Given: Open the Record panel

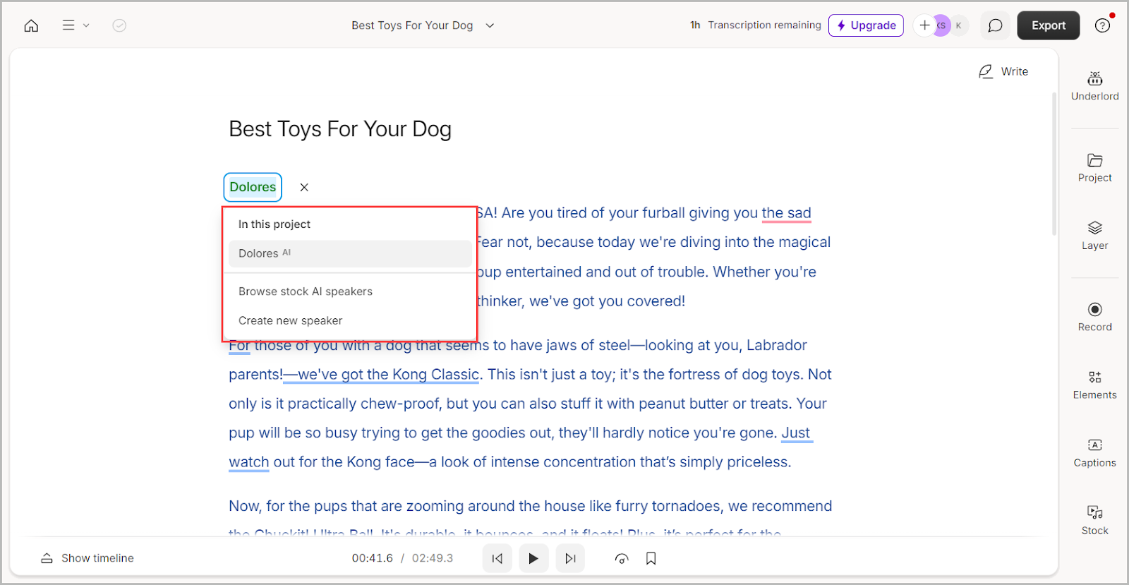Looking at the screenshot, I should pyautogui.click(x=1094, y=317).
